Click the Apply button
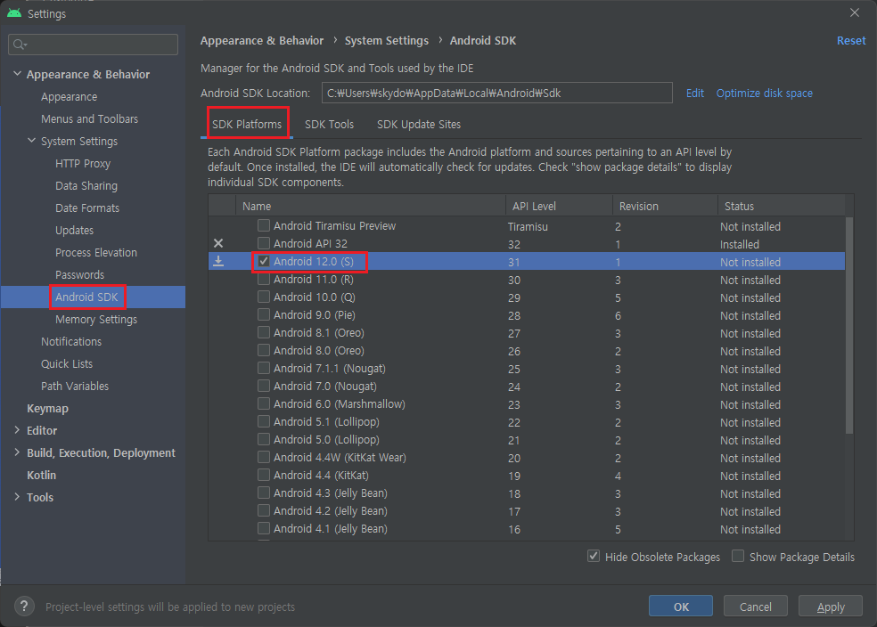The height and width of the screenshot is (627, 877). point(830,607)
